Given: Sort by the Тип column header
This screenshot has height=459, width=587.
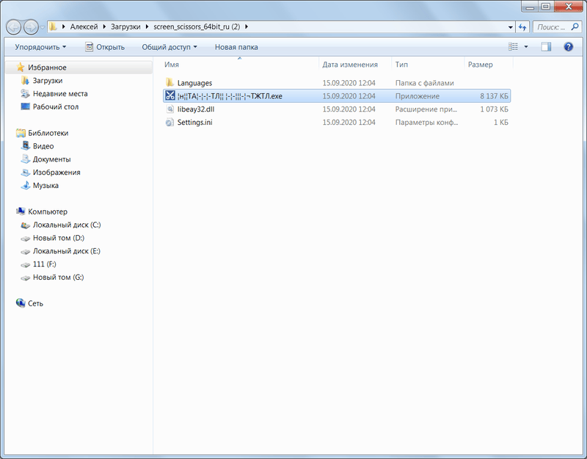Looking at the screenshot, I should tap(401, 65).
